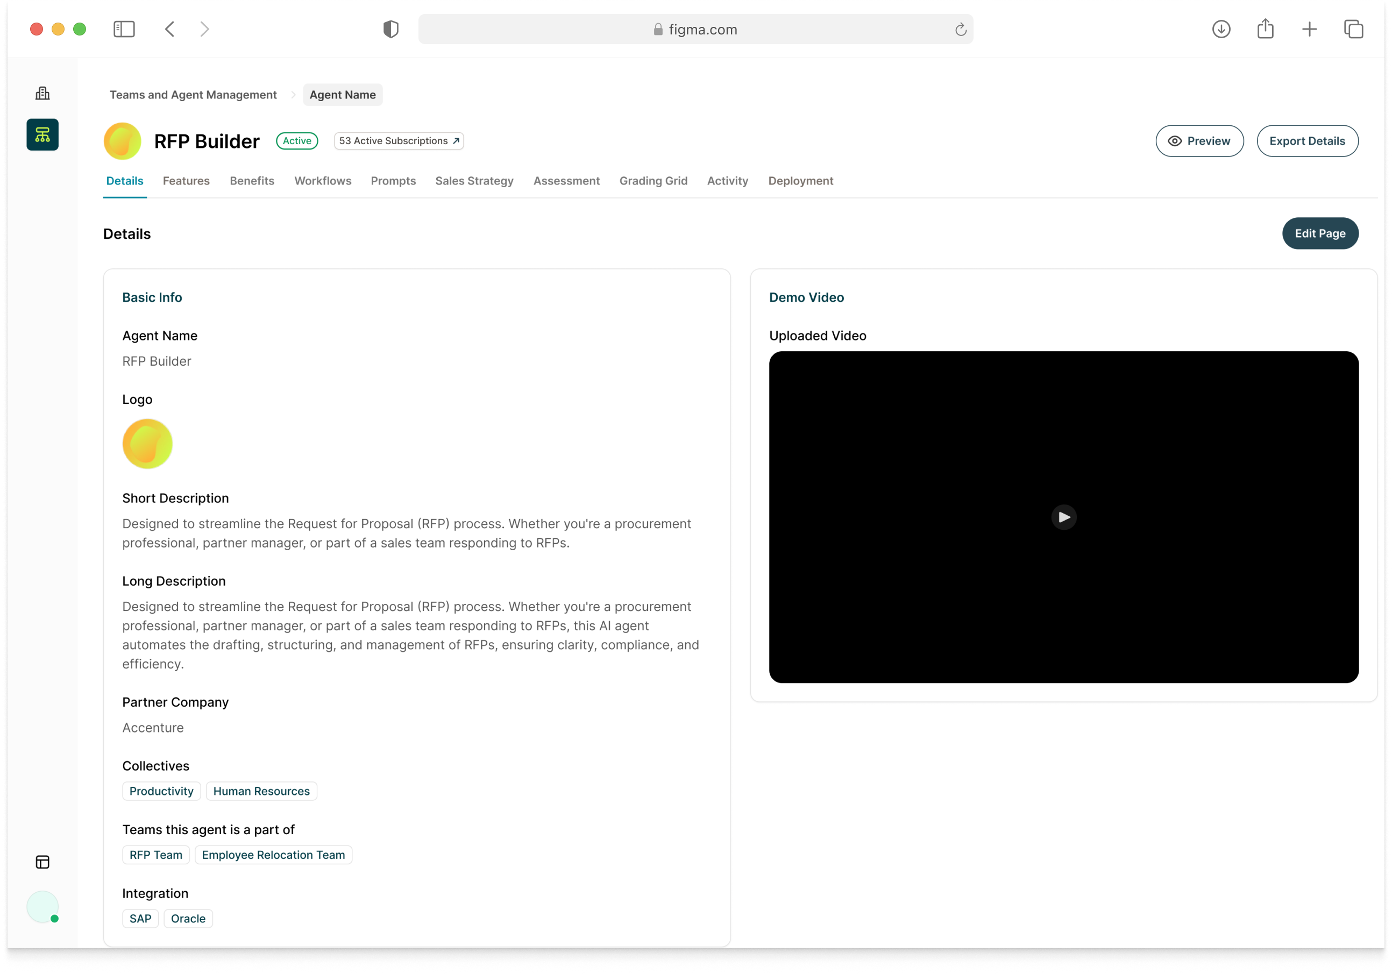The width and height of the screenshot is (1392, 974).
Task: Open the Prompts tab
Action: pyautogui.click(x=394, y=181)
